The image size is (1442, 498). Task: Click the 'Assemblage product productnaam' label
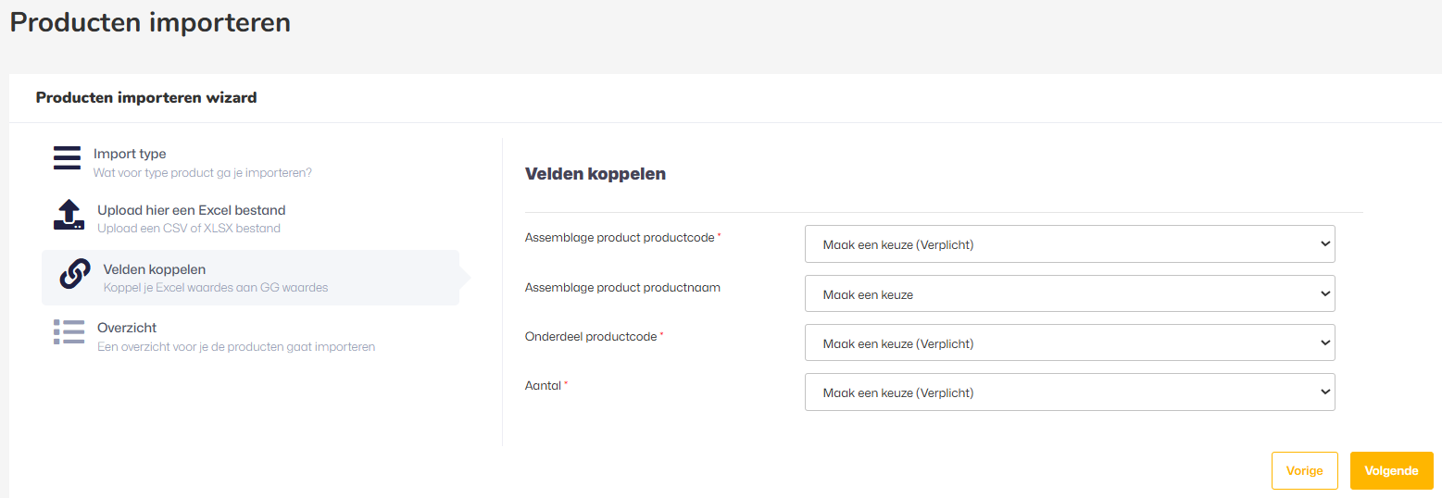tap(622, 287)
